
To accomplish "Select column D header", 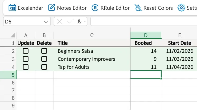I will [146, 35].
